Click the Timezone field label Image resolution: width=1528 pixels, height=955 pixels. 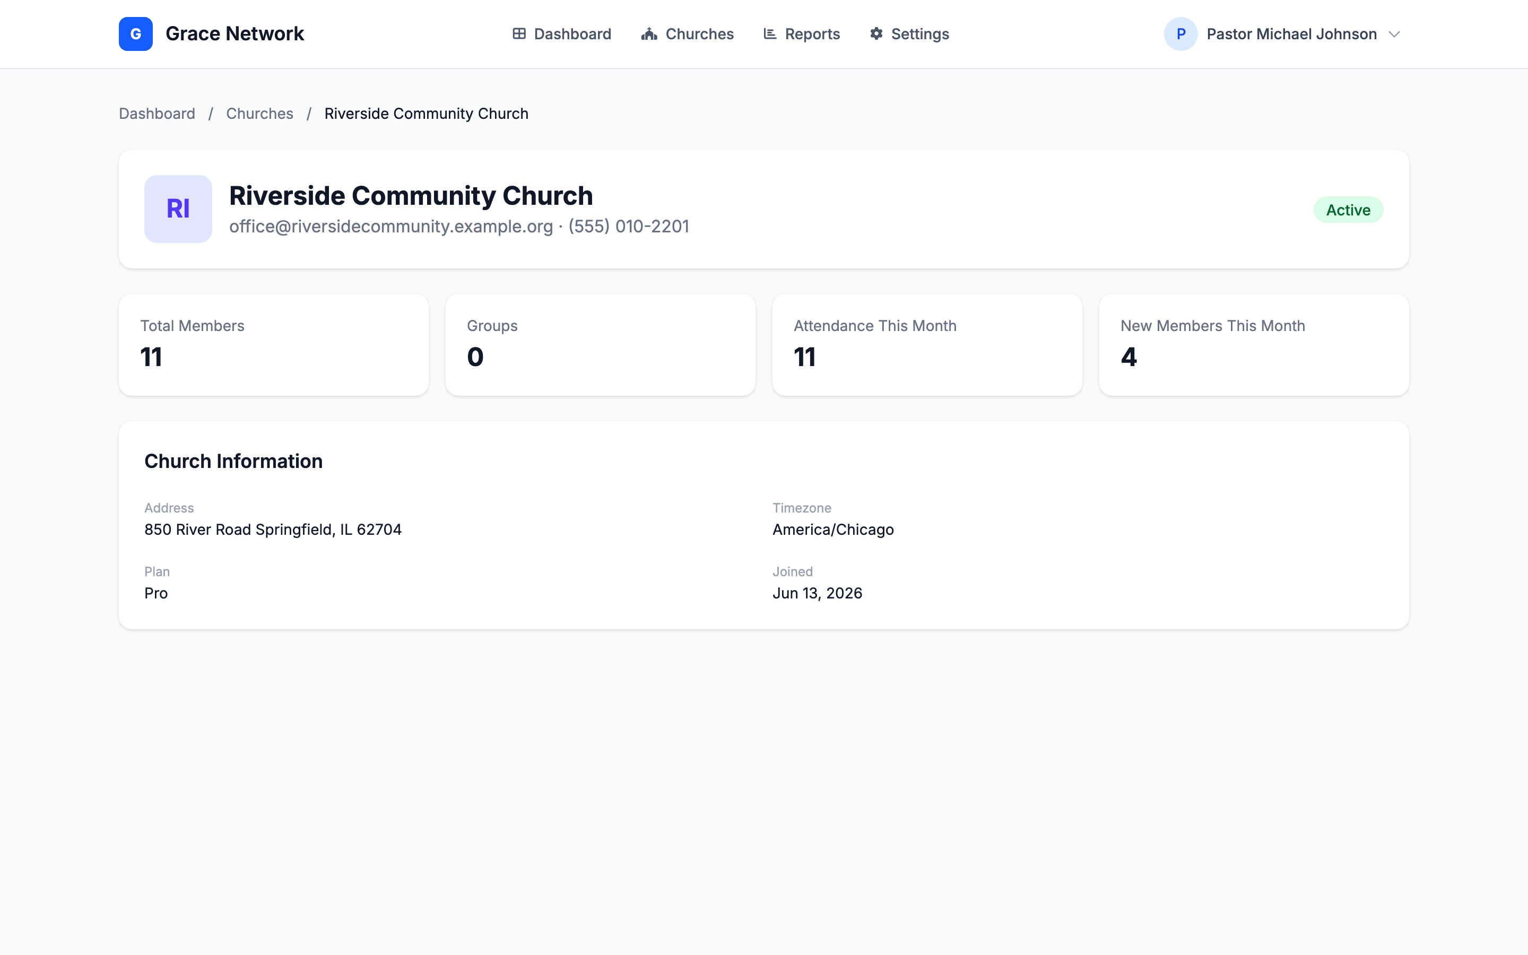click(802, 508)
